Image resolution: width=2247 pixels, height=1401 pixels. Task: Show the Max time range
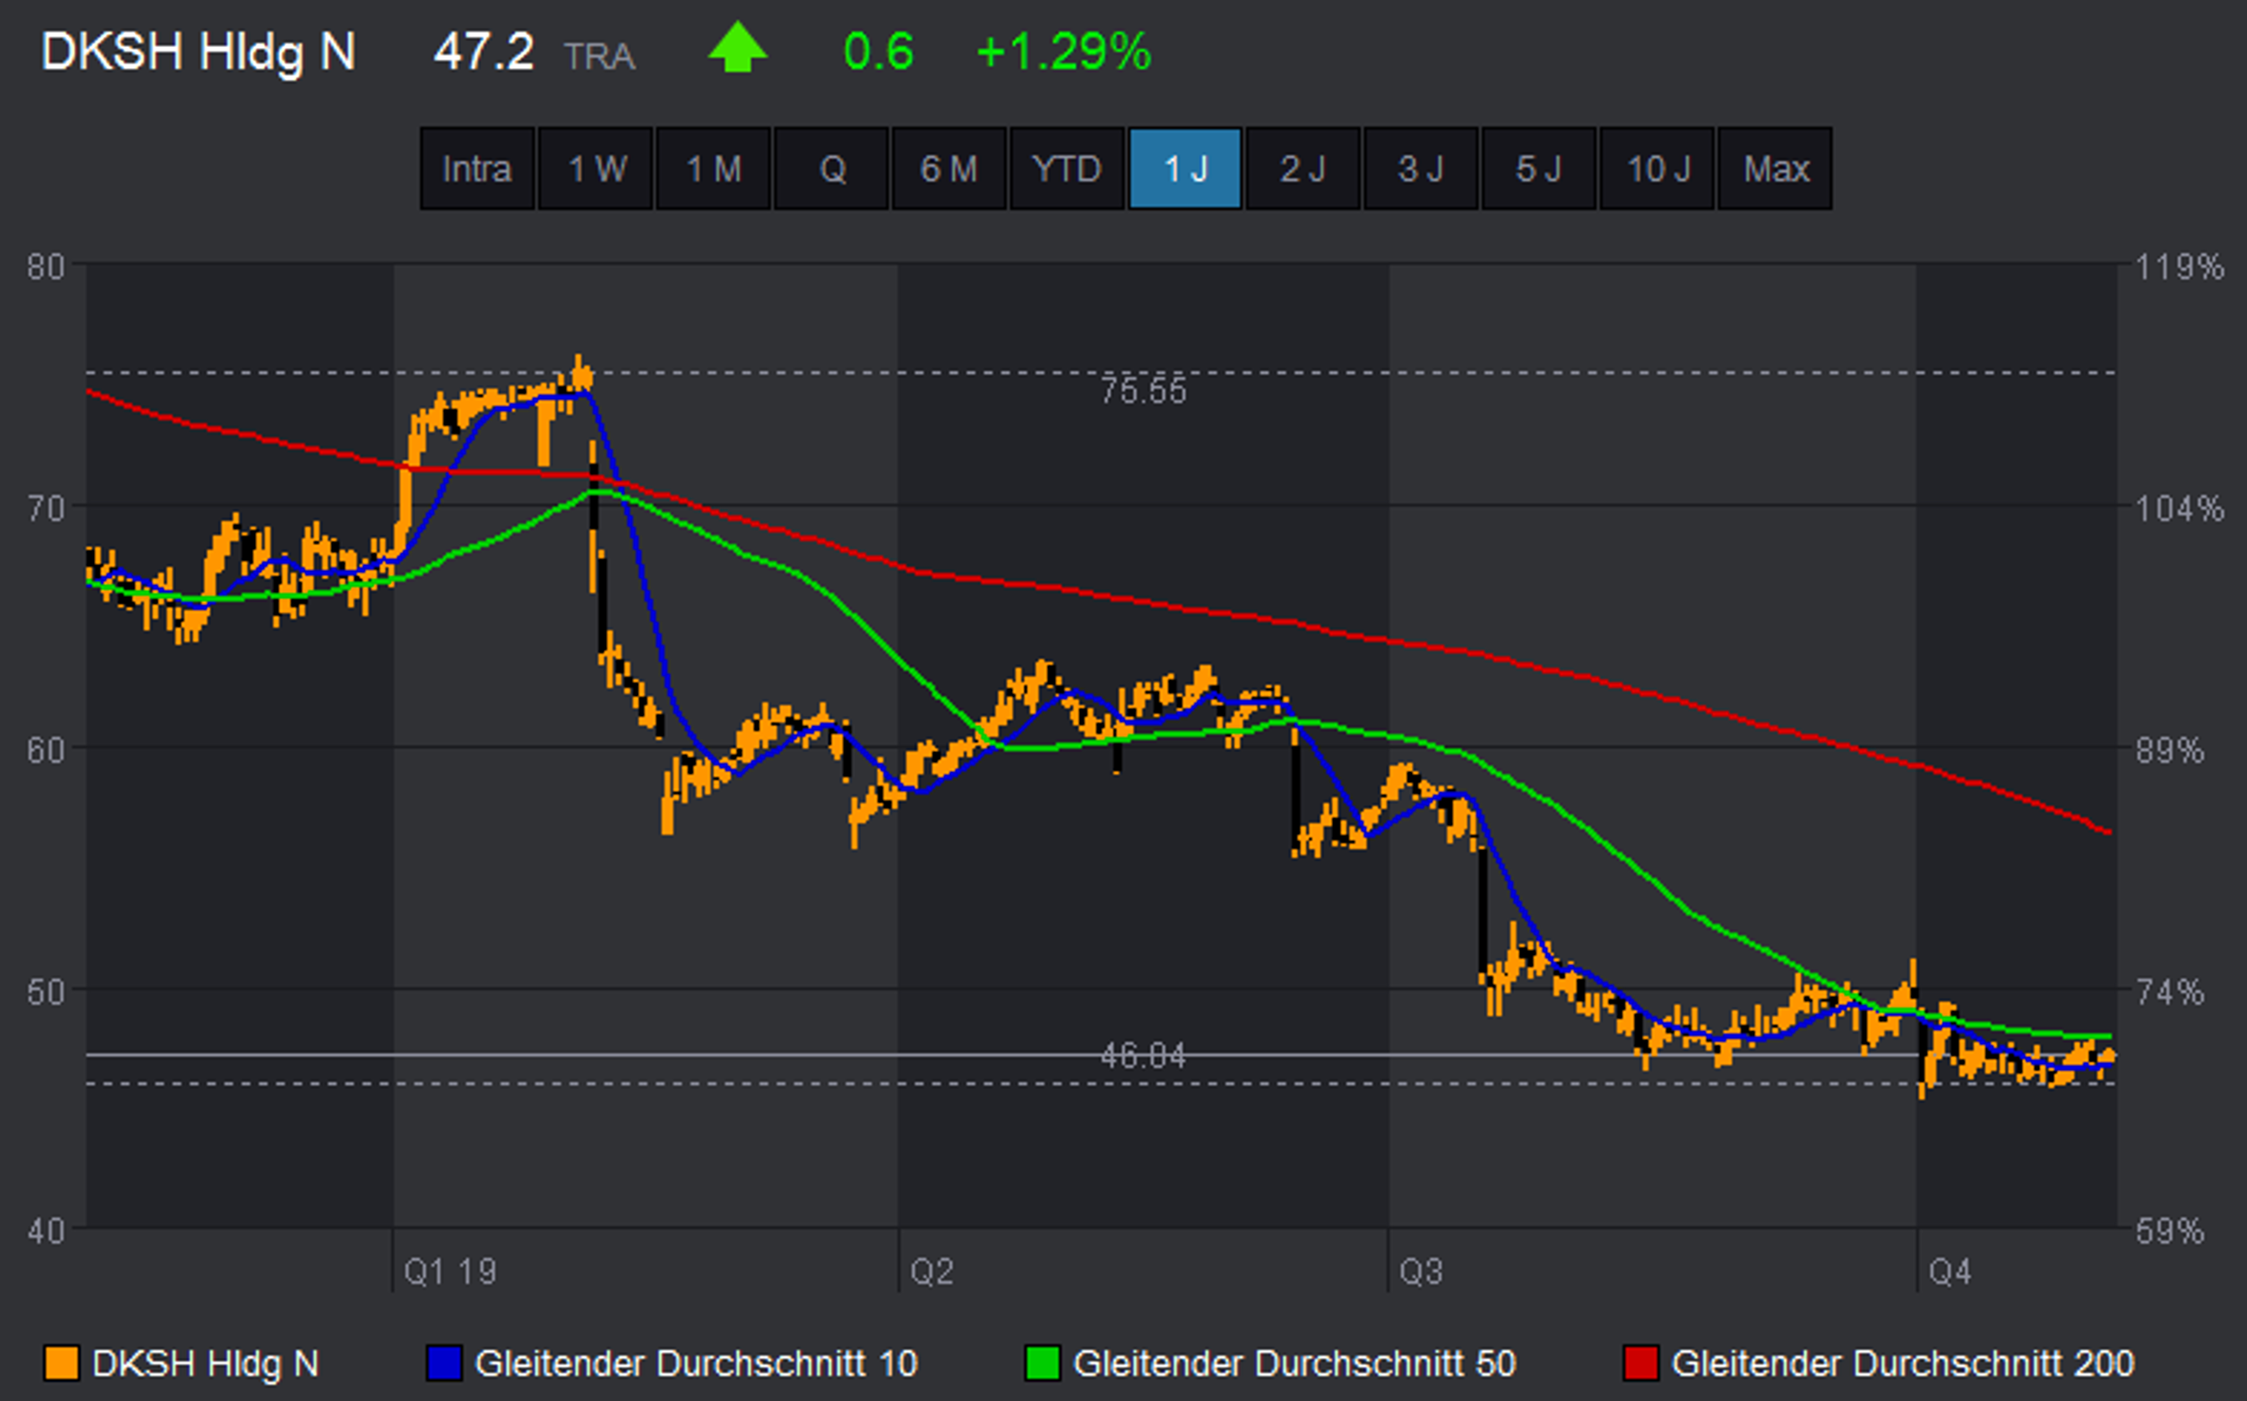click(1774, 169)
